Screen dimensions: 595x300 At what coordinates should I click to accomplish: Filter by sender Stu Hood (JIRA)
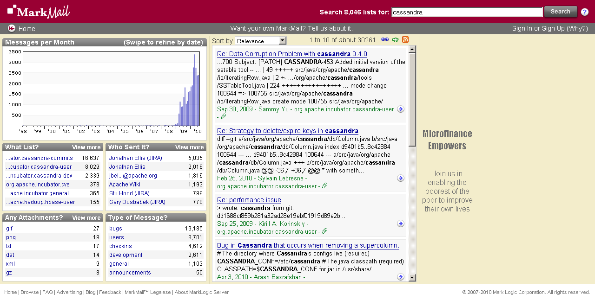(129, 193)
